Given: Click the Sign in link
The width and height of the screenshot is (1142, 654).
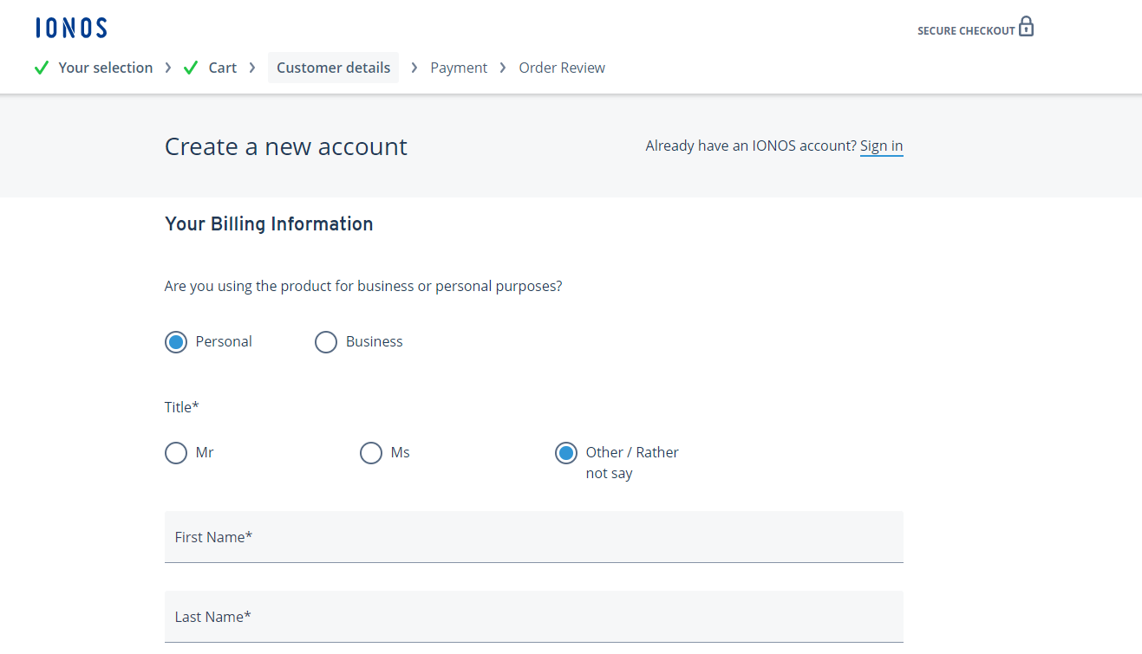Looking at the screenshot, I should (x=882, y=146).
